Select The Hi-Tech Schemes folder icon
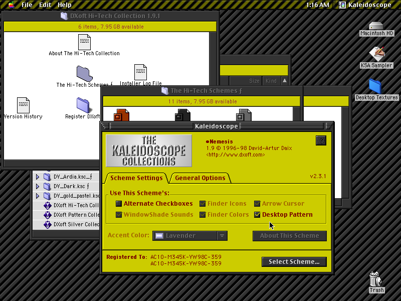 [x=84, y=74]
